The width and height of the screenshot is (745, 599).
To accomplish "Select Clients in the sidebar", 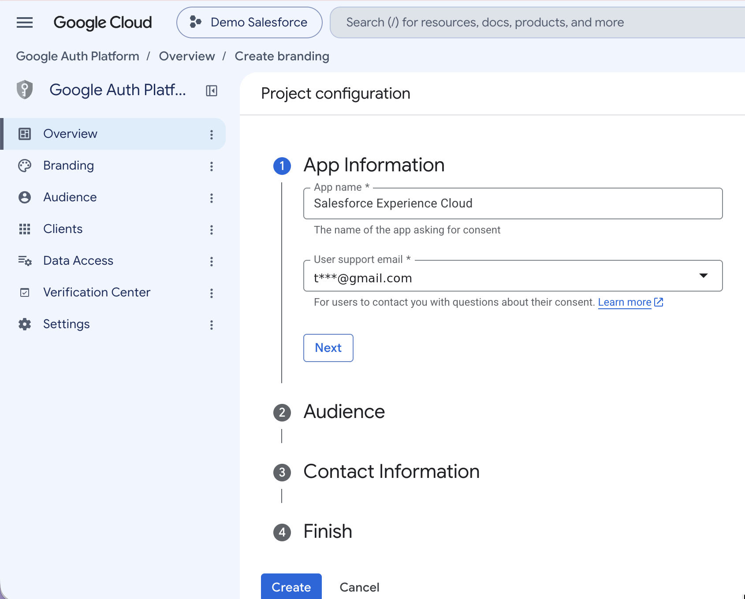I will pyautogui.click(x=113, y=229).
